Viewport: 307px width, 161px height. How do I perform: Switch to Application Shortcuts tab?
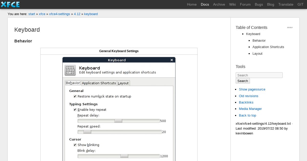pos(99,83)
